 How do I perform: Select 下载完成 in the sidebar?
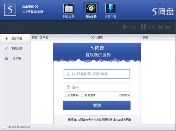(15, 48)
